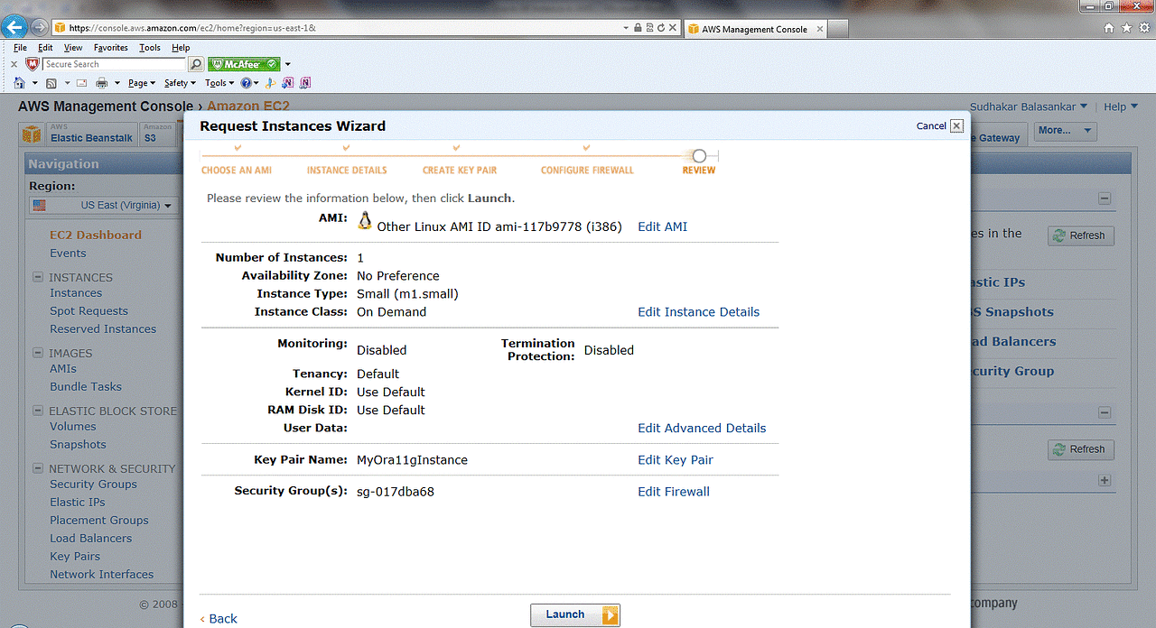The width and height of the screenshot is (1156, 628).
Task: Open Favorites with the star icon
Action: click(x=1126, y=28)
